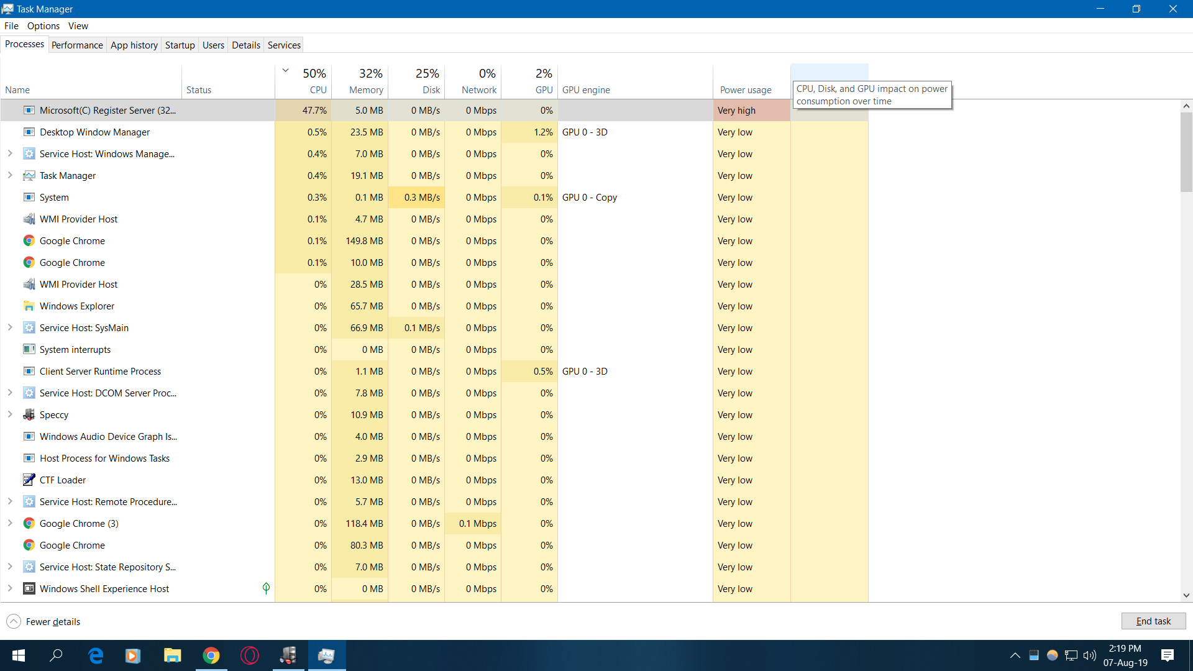The height and width of the screenshot is (671, 1193).
Task: Switch to the Performance tab
Action: 77,45
